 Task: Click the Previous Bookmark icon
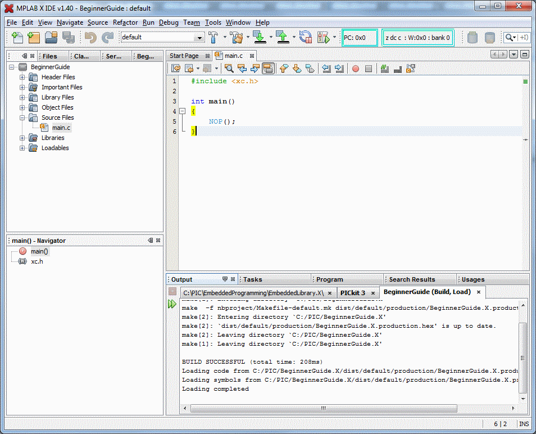coord(284,69)
